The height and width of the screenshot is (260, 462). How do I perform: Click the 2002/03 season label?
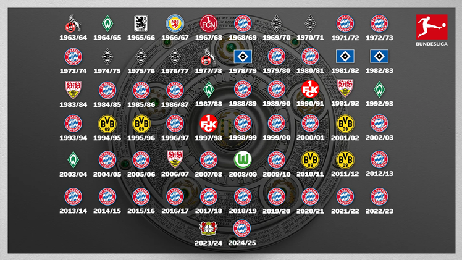coord(379,138)
